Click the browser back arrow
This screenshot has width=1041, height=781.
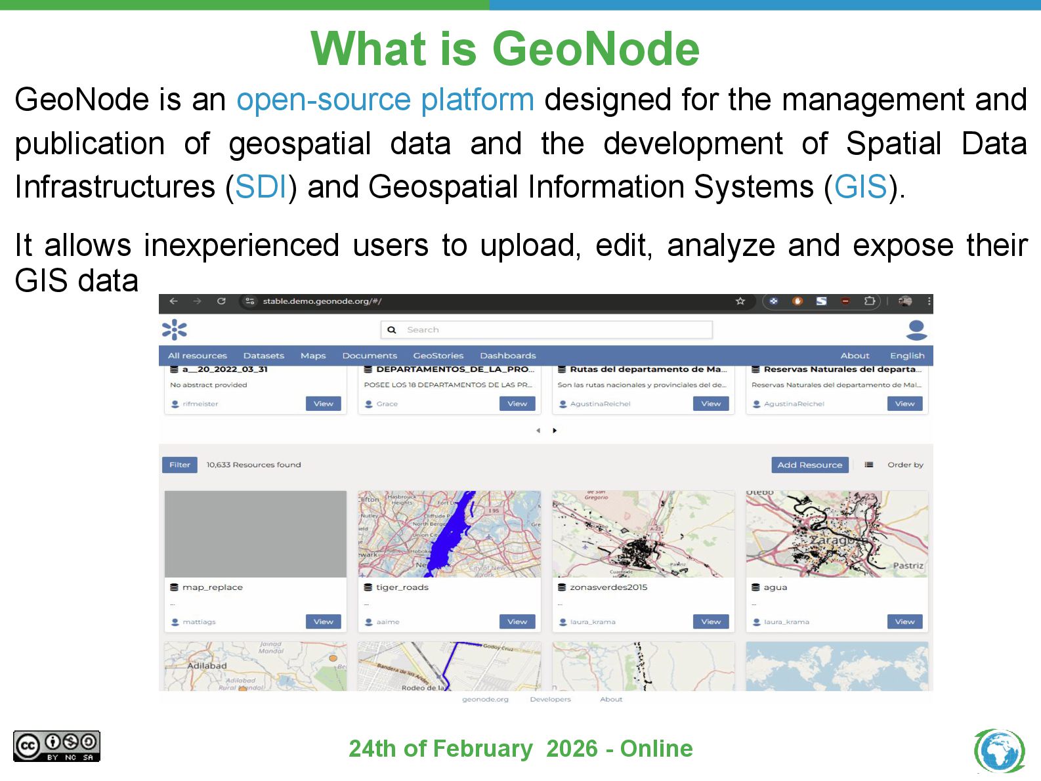click(x=173, y=301)
